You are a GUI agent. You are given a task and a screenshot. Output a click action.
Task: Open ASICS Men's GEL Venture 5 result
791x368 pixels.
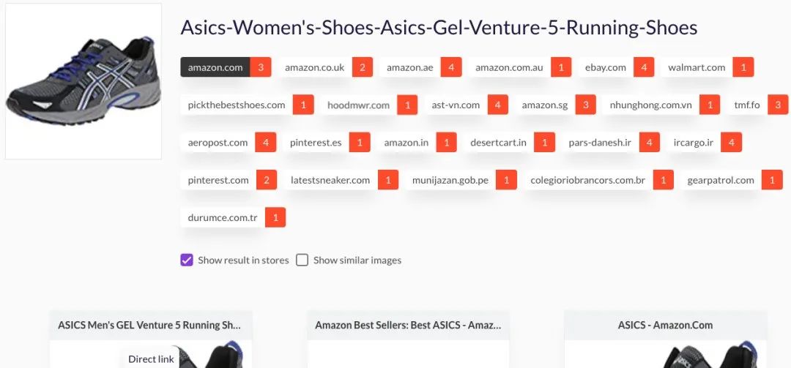[x=149, y=325]
